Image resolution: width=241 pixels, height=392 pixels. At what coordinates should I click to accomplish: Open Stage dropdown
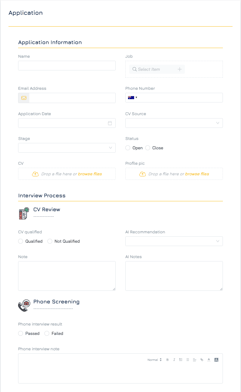[67, 148]
